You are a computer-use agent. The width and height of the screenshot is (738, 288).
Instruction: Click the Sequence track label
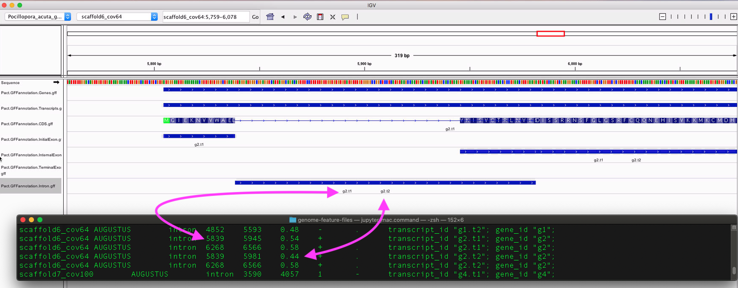(10, 83)
